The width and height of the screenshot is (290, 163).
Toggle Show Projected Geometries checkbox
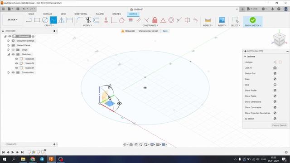coord(275,113)
